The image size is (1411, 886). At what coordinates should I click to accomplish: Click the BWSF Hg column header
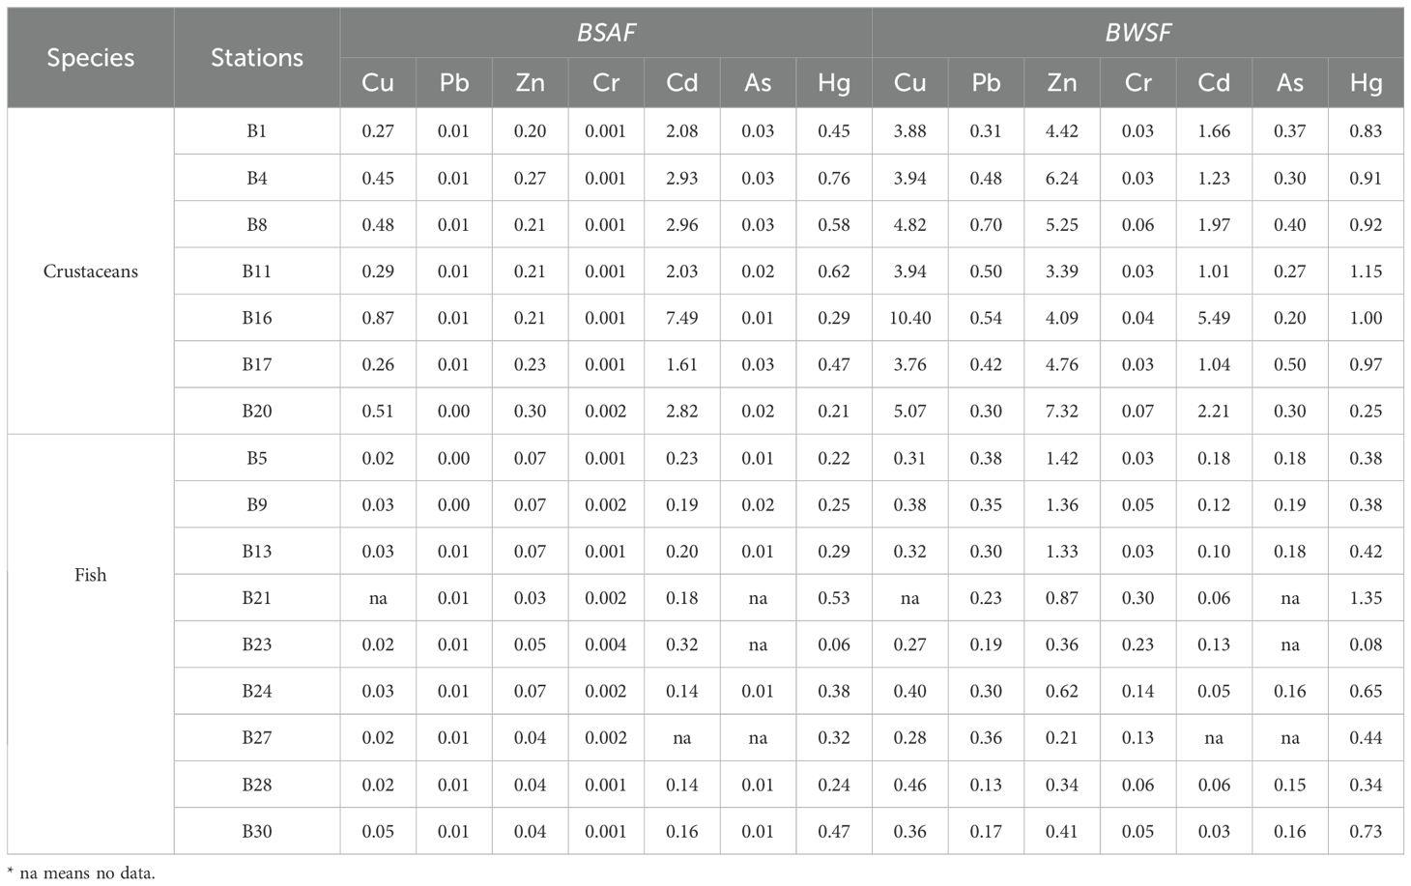(x=1366, y=83)
